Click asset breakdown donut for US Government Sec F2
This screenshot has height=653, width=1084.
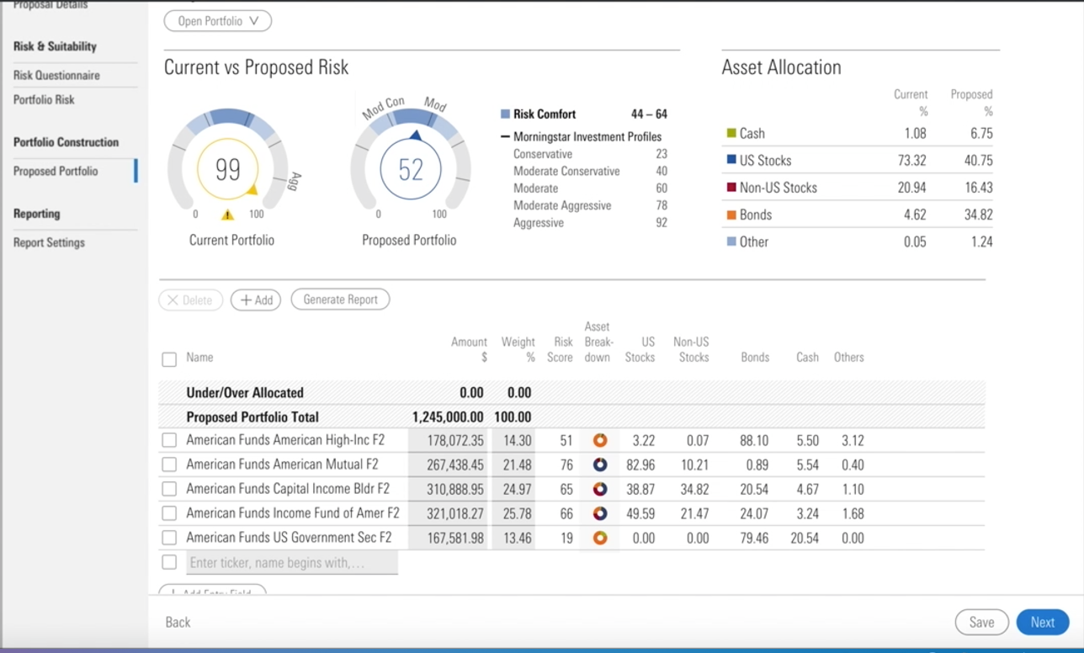pyautogui.click(x=599, y=538)
